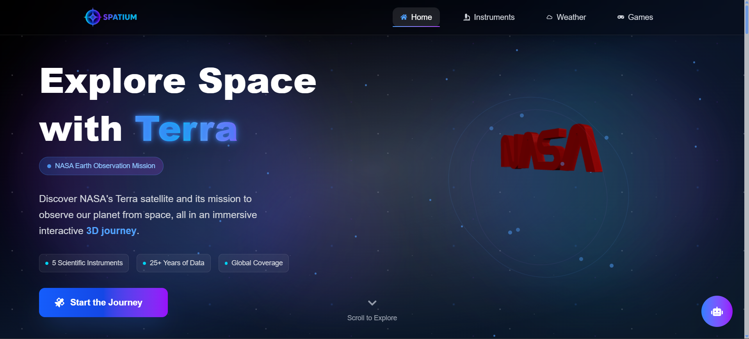Click the blue Terra headline word
This screenshot has width=749, height=339.
coord(186,129)
